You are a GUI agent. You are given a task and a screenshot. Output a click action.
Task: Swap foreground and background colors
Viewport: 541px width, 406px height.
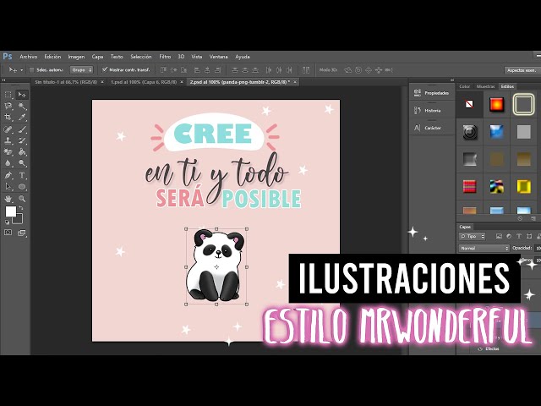[20, 208]
